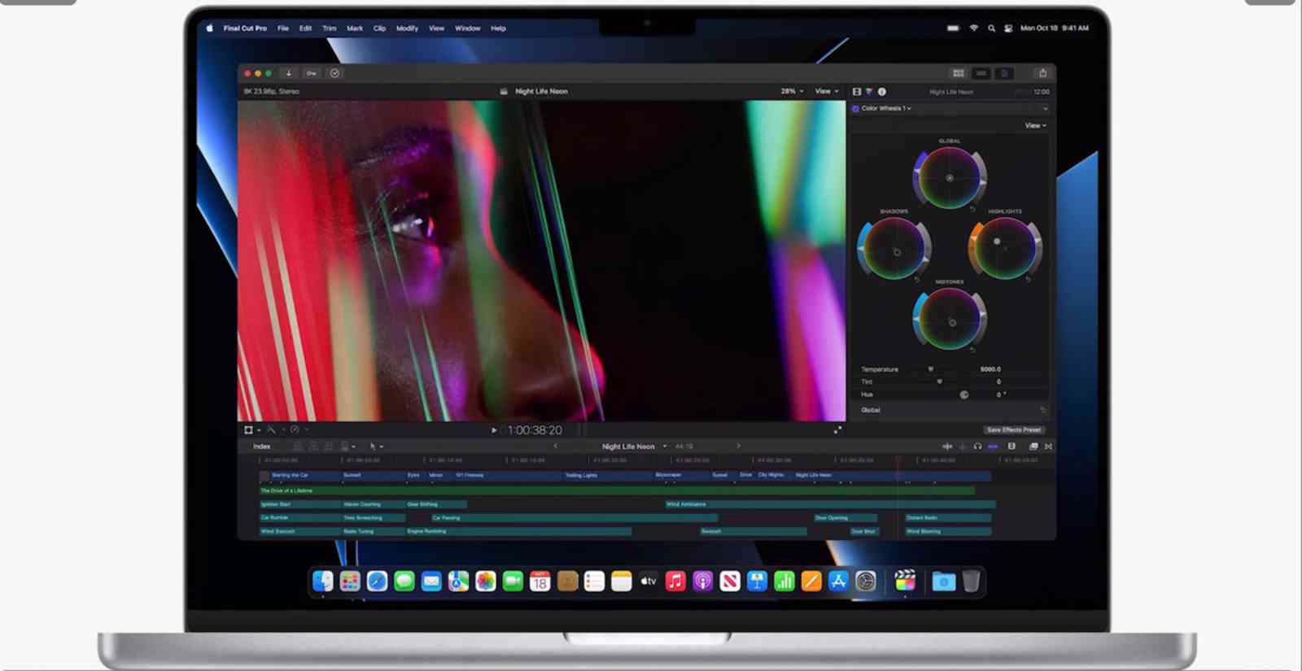This screenshot has height=671, width=1302.
Task: Open the color inspector icon
Action: [869, 92]
